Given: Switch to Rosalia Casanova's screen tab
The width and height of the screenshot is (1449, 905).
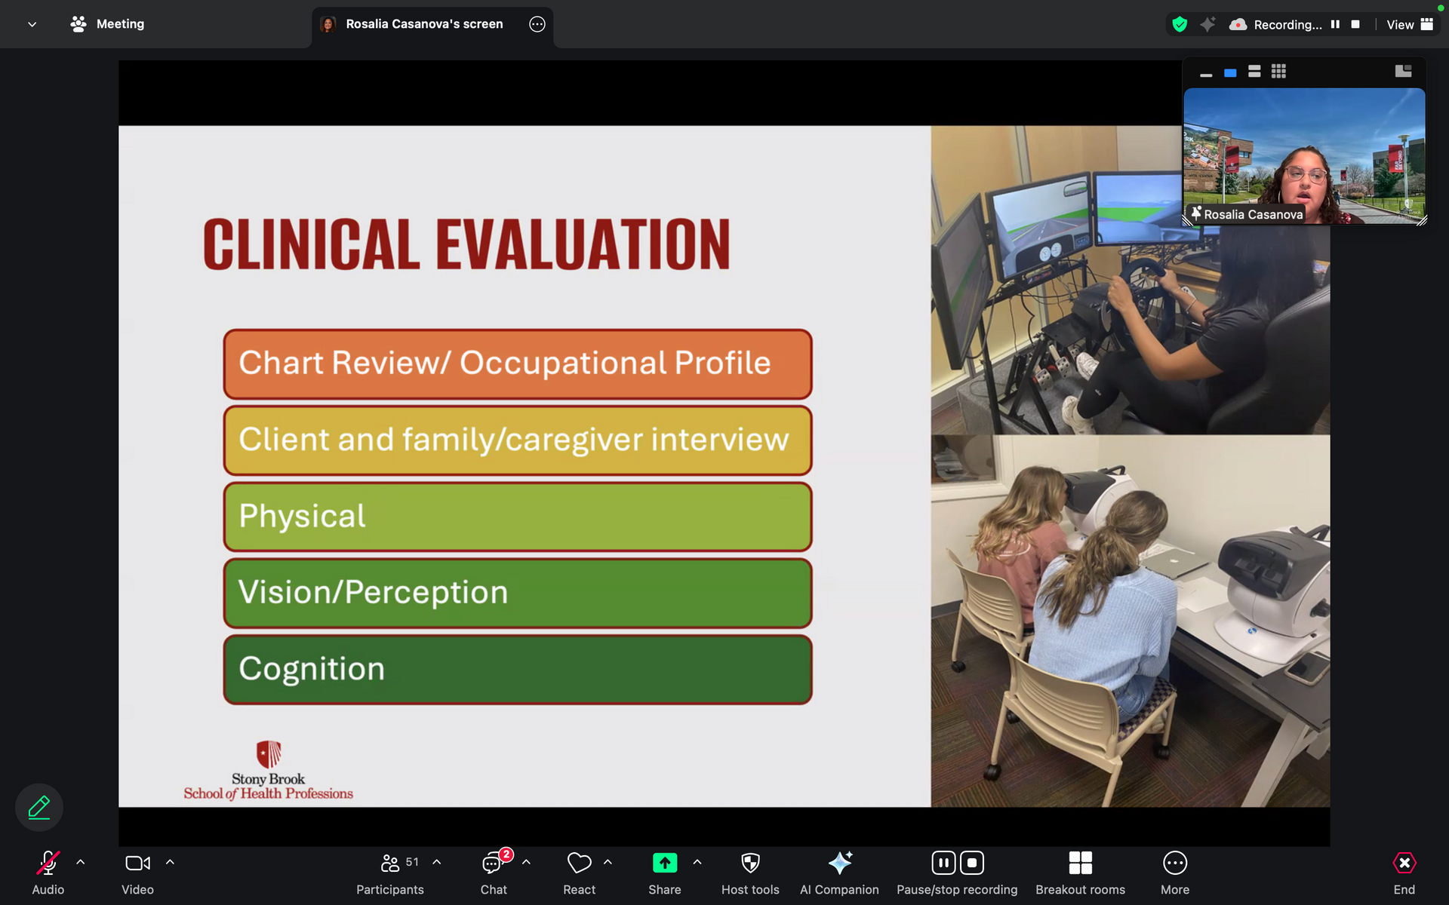Looking at the screenshot, I should click(x=424, y=24).
